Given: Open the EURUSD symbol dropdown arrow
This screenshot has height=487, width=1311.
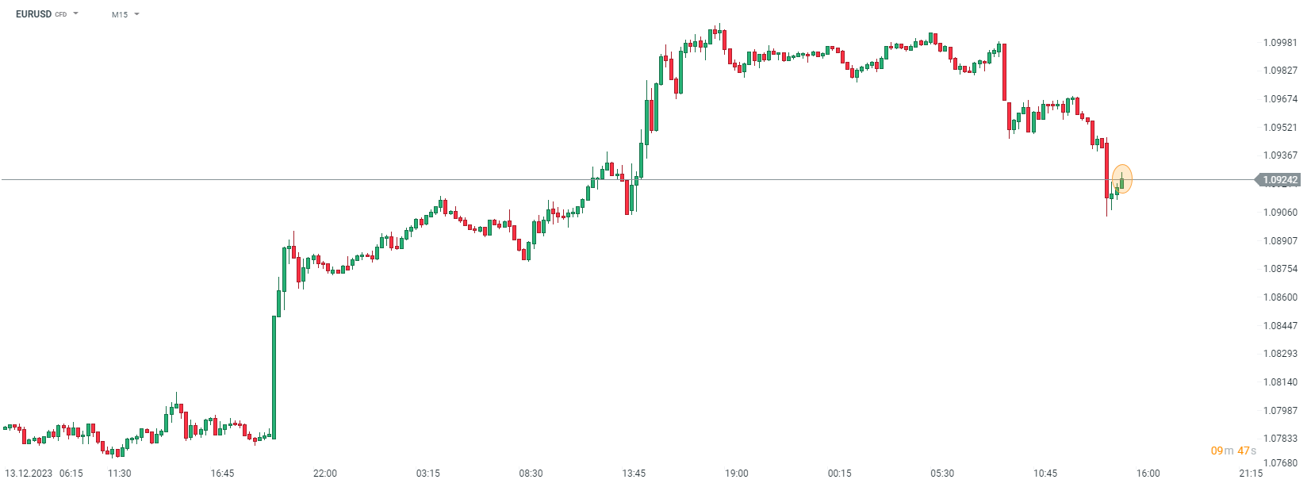Looking at the screenshot, I should [76, 13].
